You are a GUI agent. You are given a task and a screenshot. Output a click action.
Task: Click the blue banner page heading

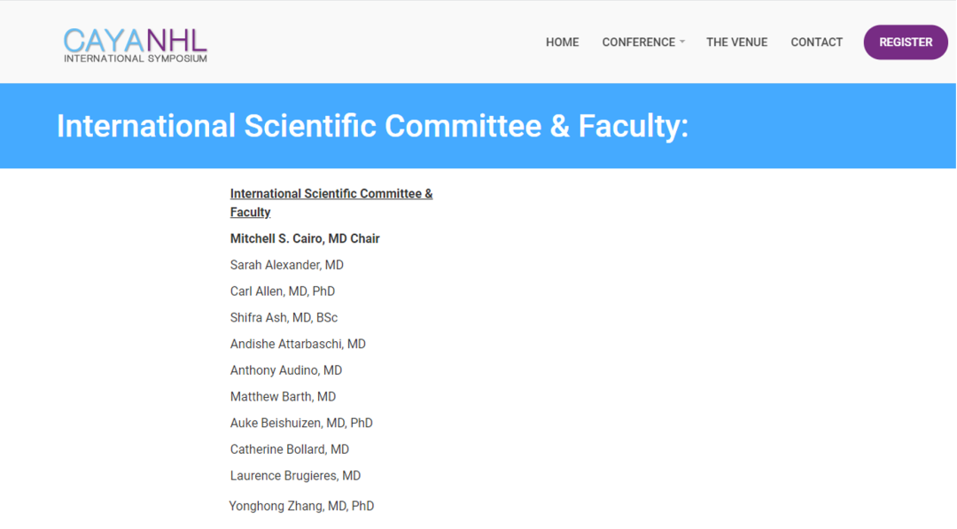tap(372, 126)
